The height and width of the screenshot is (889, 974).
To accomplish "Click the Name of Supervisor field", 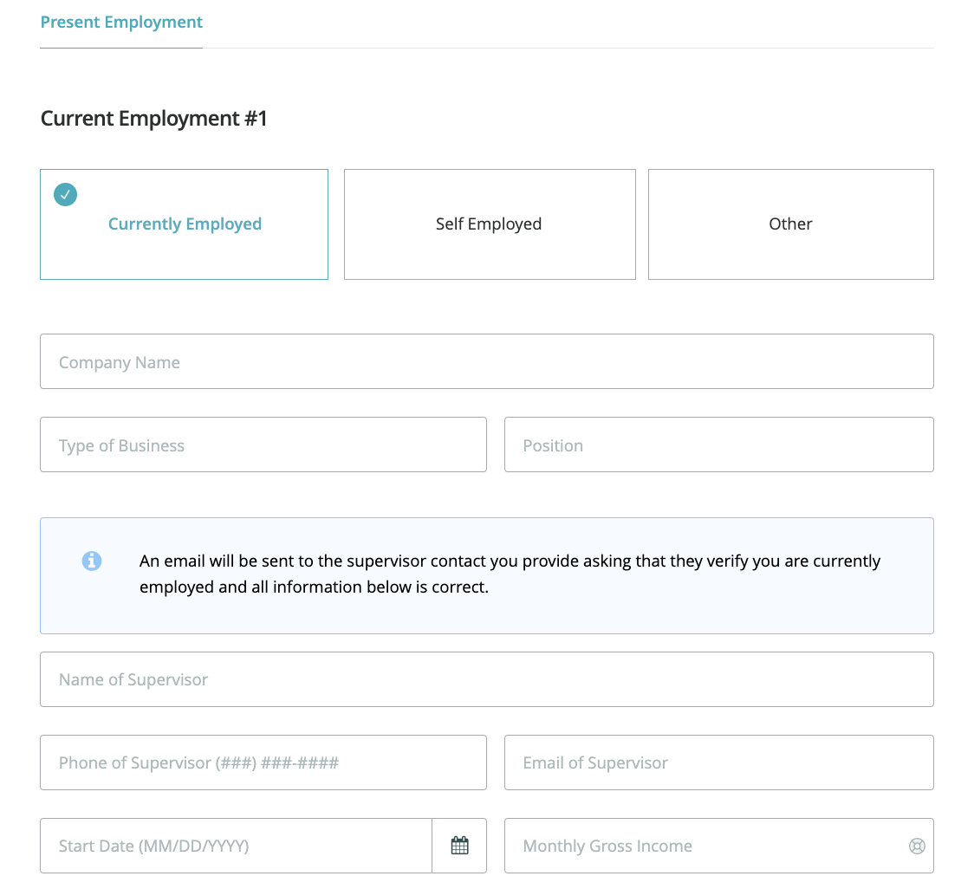I will coord(486,679).
